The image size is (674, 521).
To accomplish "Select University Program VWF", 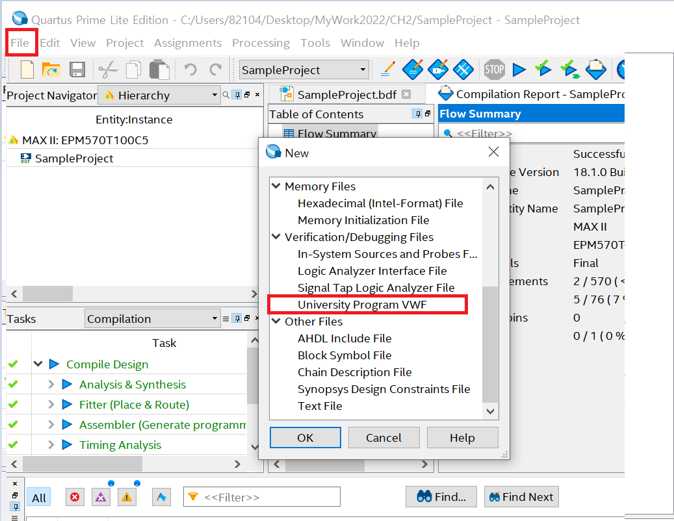I will pyautogui.click(x=362, y=305).
